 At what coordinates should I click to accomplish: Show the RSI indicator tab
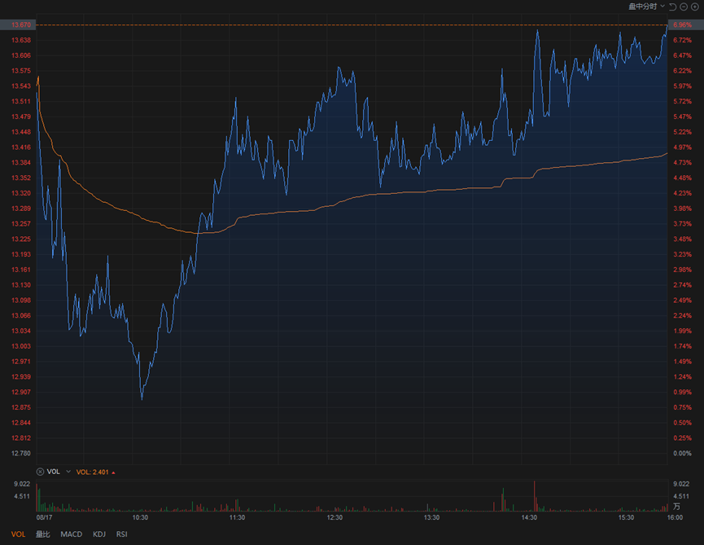122,534
